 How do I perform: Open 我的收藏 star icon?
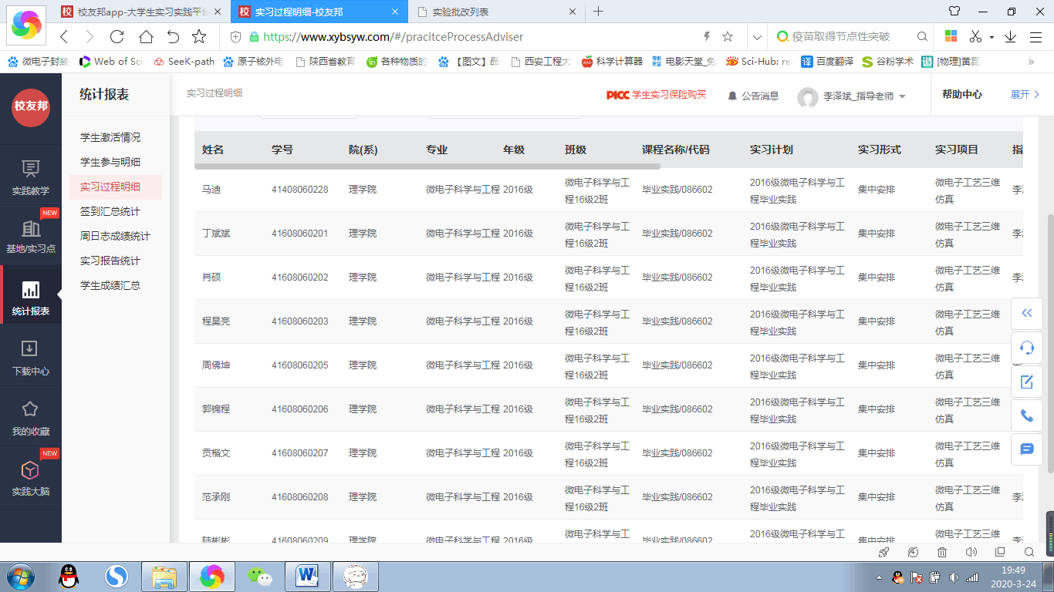(x=30, y=417)
